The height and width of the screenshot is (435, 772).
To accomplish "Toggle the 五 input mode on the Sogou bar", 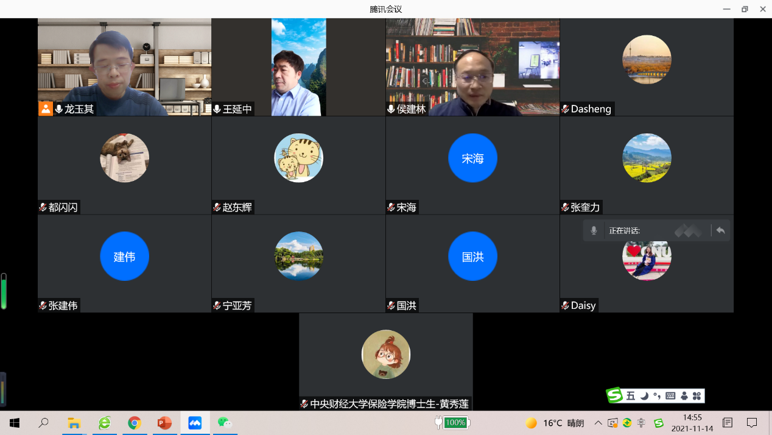I will coord(631,396).
